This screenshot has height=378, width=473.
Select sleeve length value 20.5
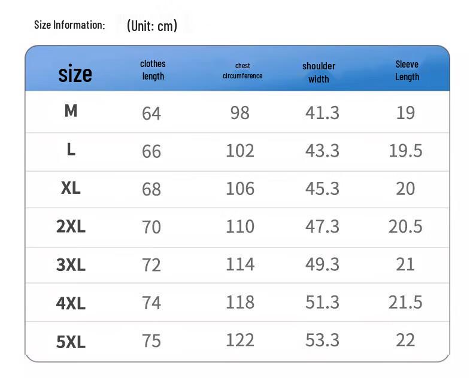(x=405, y=227)
